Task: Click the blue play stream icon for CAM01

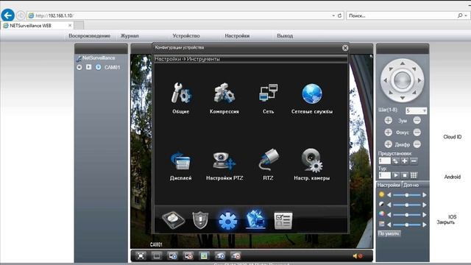Action: (98, 67)
